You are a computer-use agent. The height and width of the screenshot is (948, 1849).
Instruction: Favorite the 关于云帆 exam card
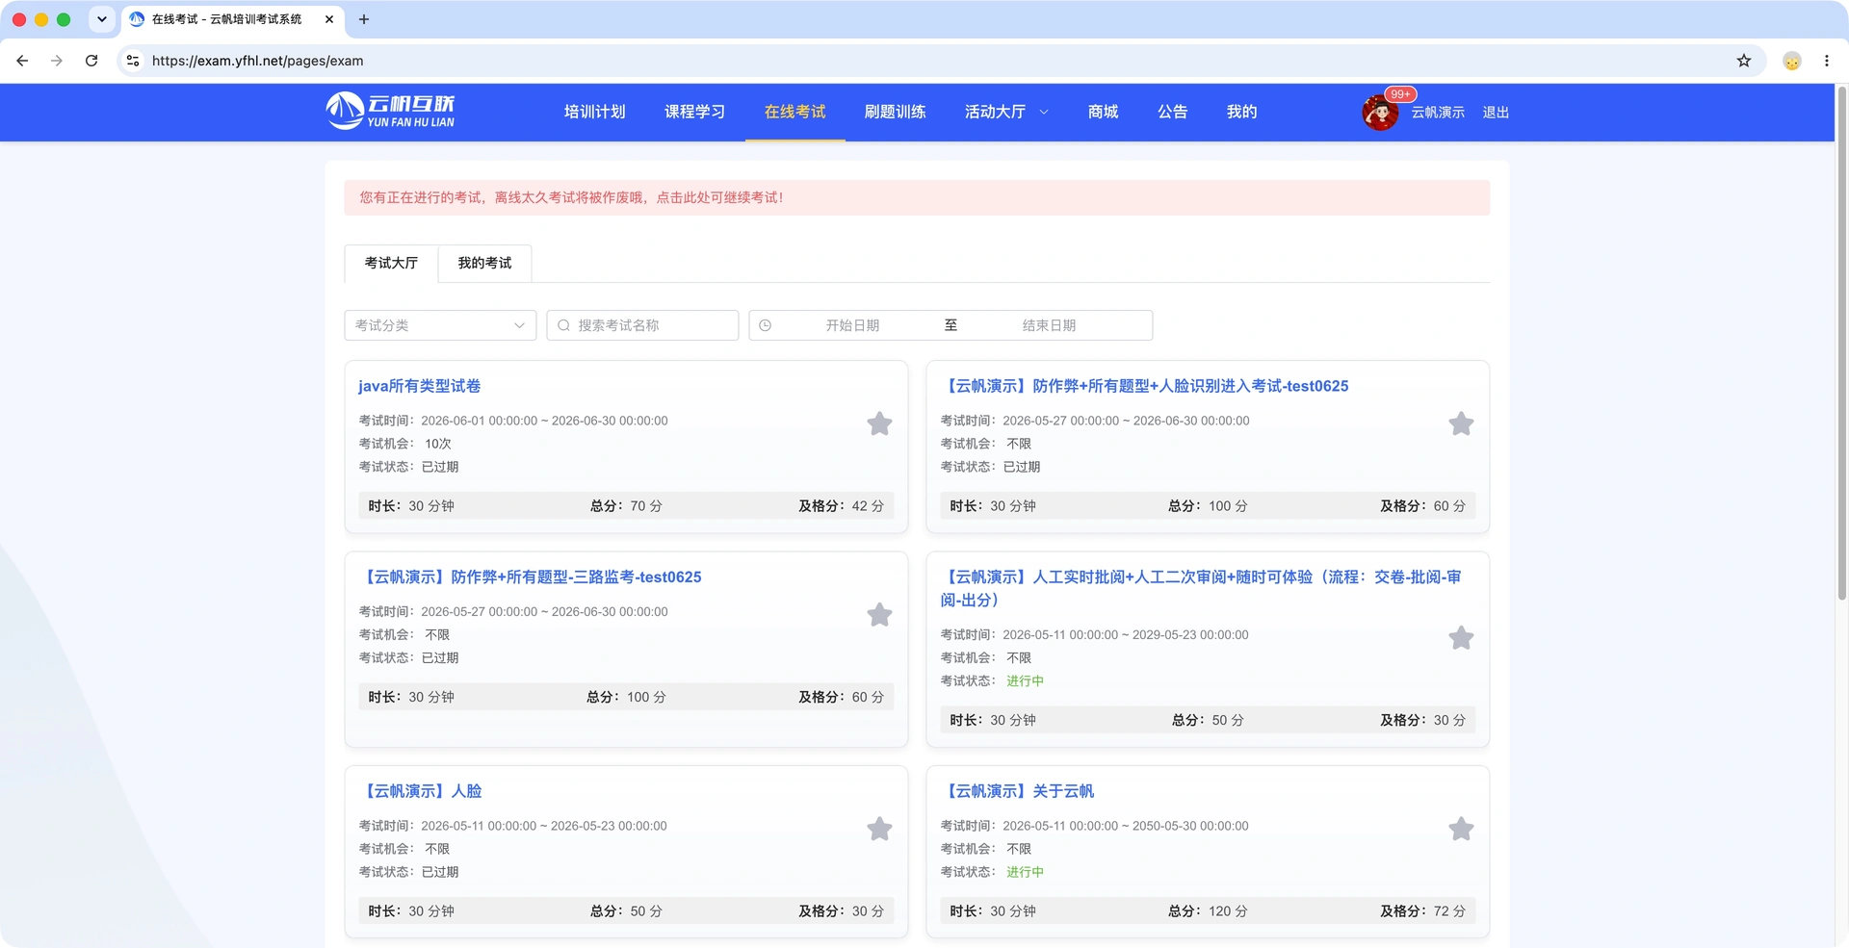[x=1461, y=829]
